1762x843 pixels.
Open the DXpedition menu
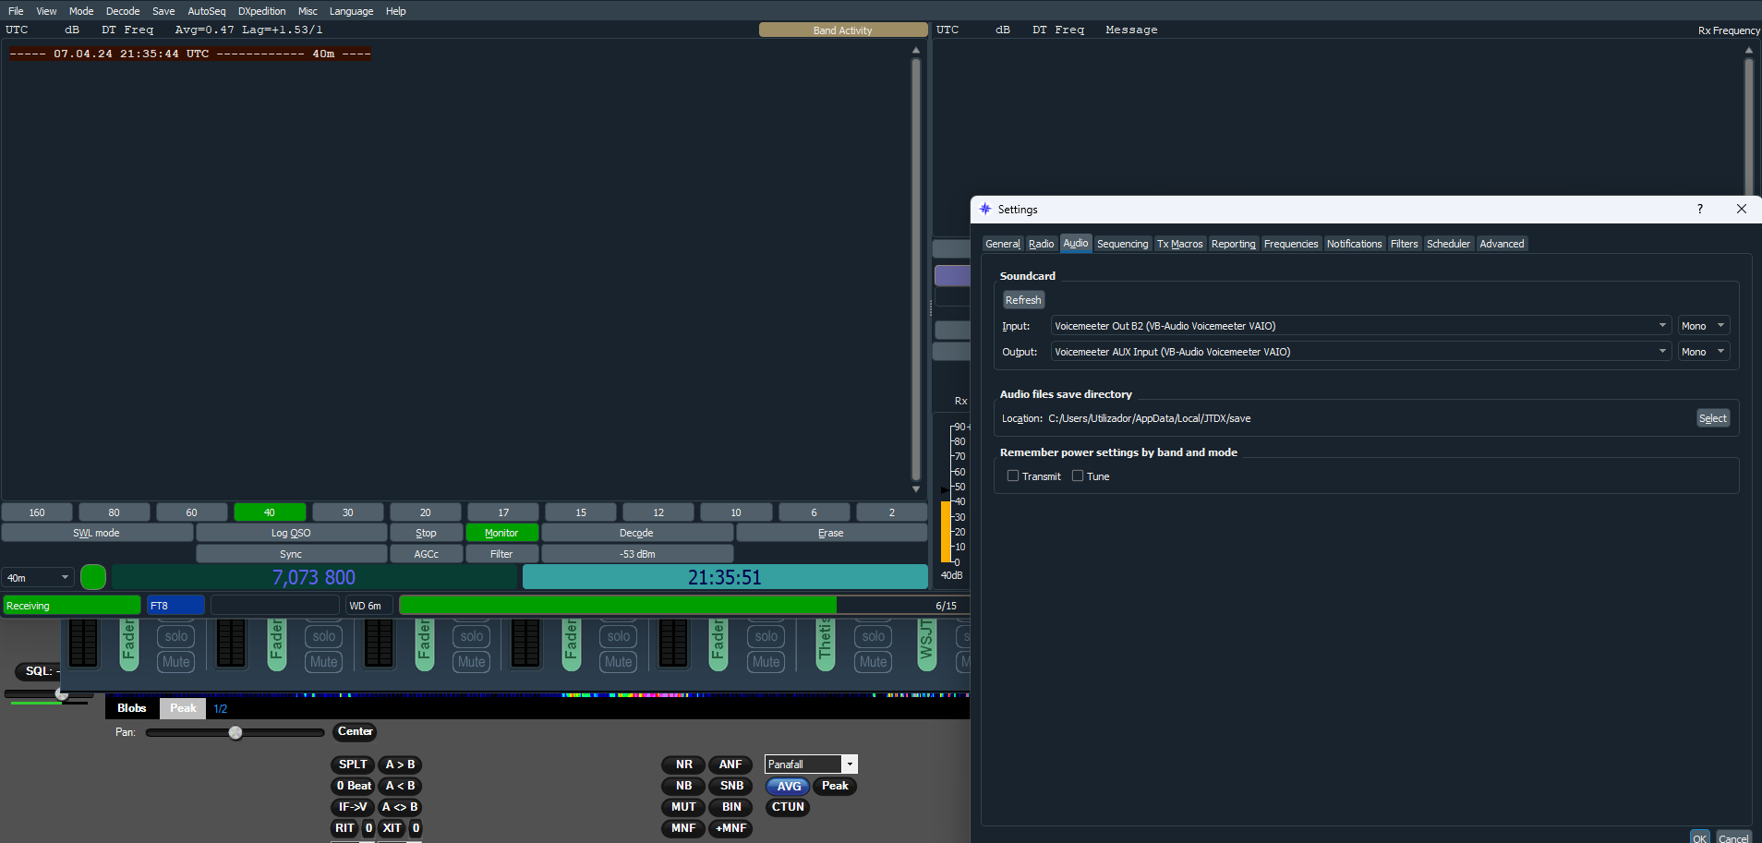coord(261,11)
